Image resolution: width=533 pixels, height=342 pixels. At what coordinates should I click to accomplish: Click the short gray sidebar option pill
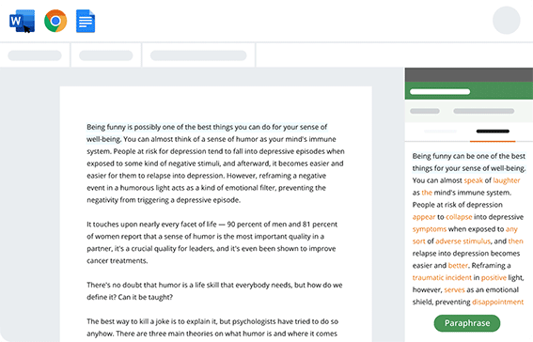tap(425, 111)
